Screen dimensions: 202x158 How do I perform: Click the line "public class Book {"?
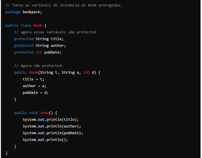26,25
